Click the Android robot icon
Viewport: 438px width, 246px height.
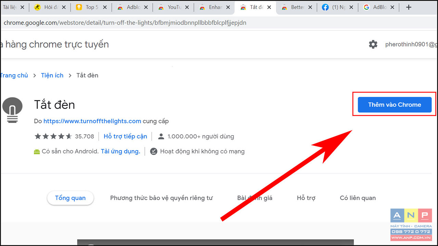tap(37, 151)
